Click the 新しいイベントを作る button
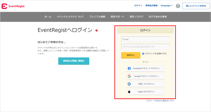This screenshot has width=211, height=112. [196, 6]
